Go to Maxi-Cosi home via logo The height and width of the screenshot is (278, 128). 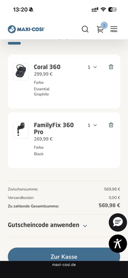[x=26, y=29]
